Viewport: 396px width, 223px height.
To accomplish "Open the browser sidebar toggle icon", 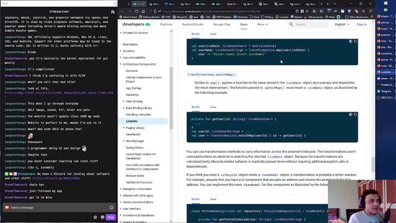I will (x=322, y=11).
